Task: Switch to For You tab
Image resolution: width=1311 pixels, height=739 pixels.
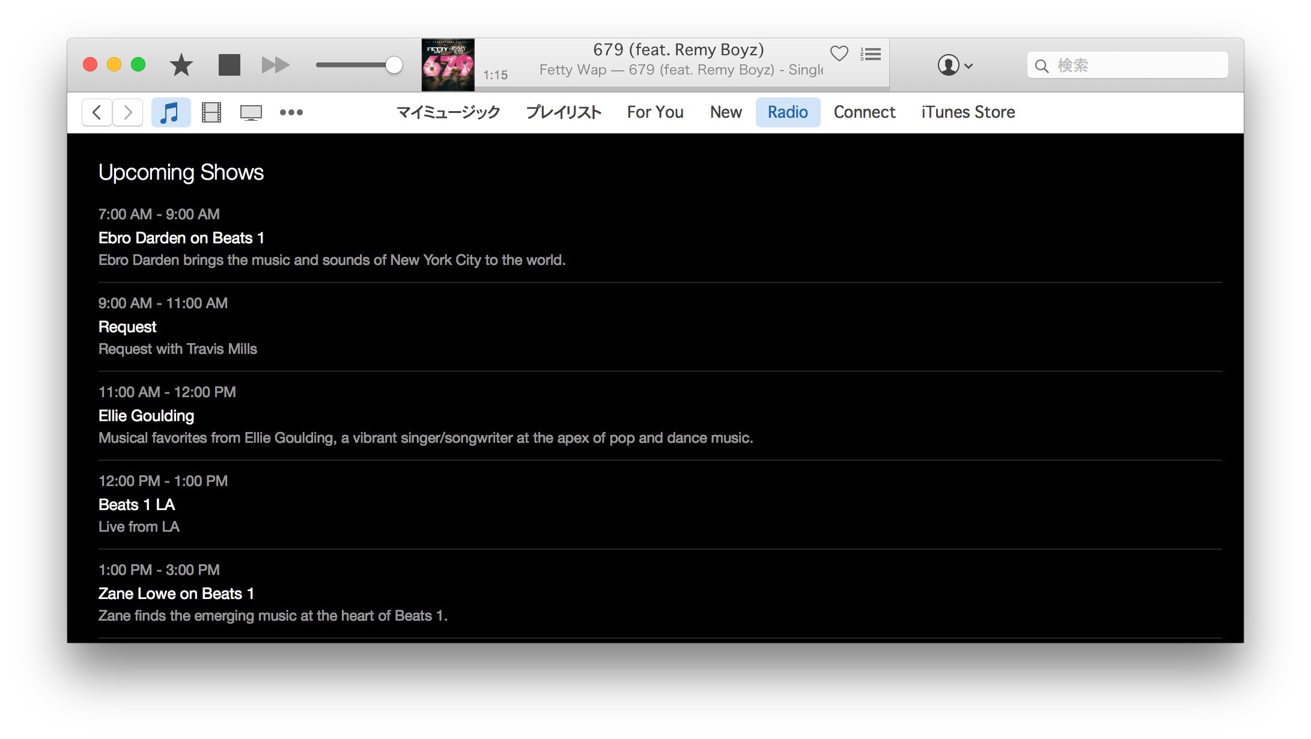Action: point(655,112)
